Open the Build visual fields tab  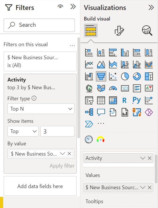click(x=91, y=30)
